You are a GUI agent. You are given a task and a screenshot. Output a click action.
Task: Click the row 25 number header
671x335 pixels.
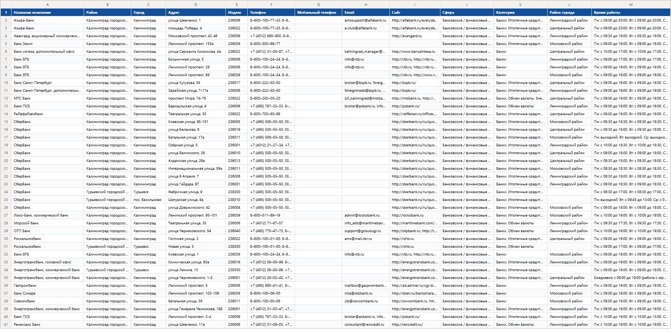6,200
